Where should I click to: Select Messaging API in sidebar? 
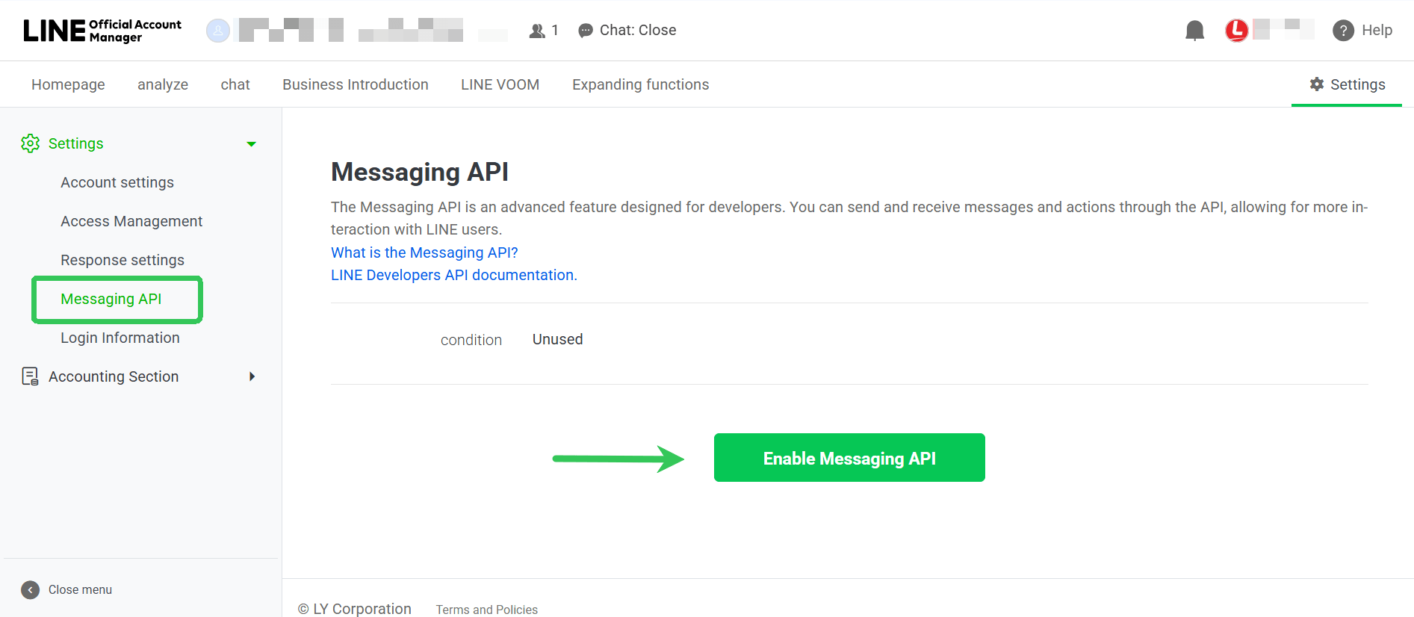111,299
